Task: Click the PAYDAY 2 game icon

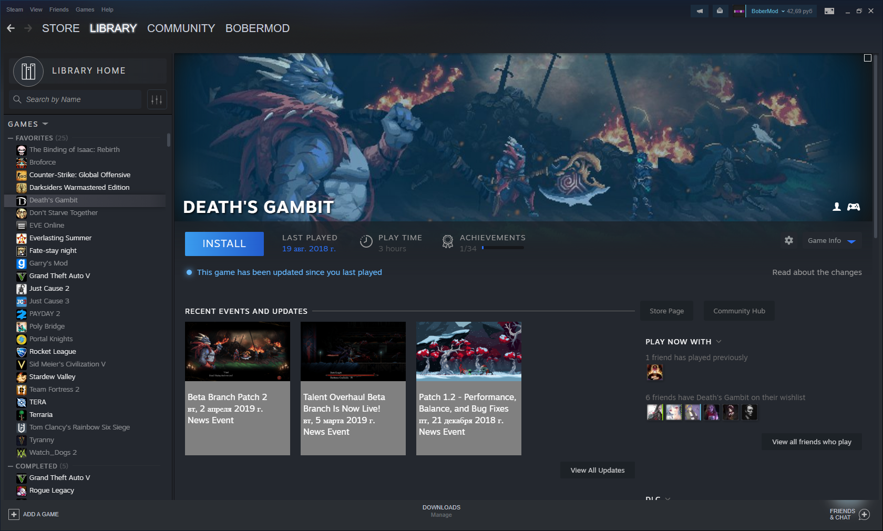Action: coord(22,314)
